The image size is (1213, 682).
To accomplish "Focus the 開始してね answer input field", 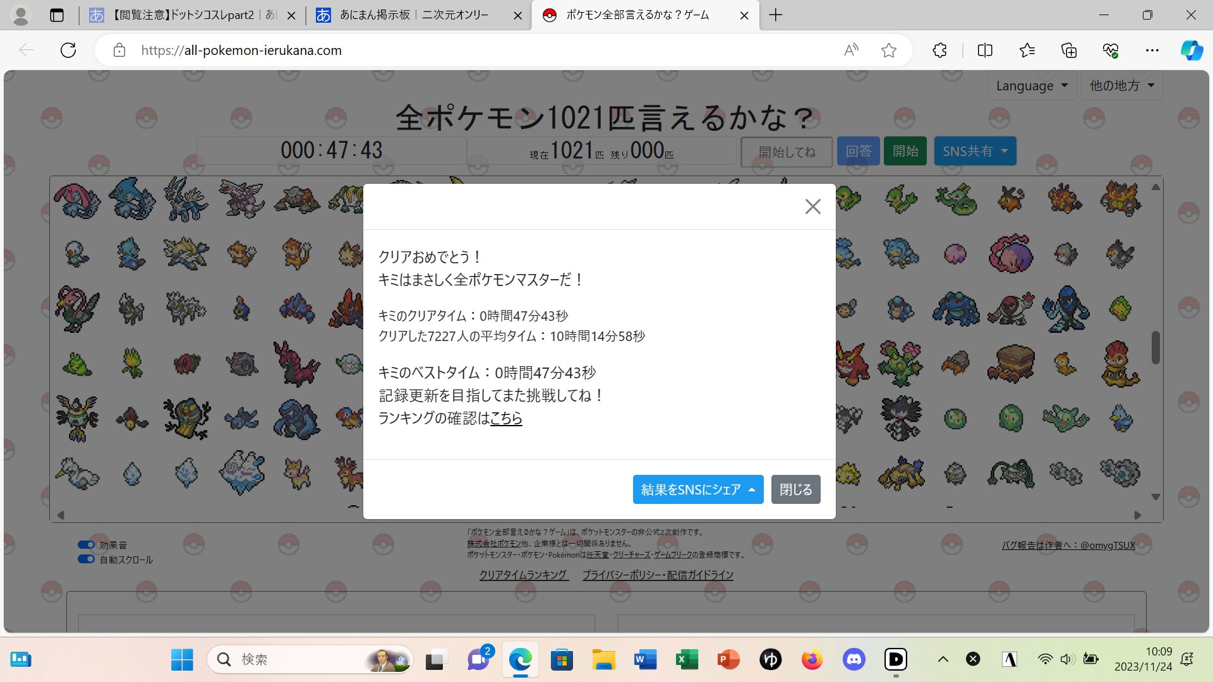I will pos(787,152).
